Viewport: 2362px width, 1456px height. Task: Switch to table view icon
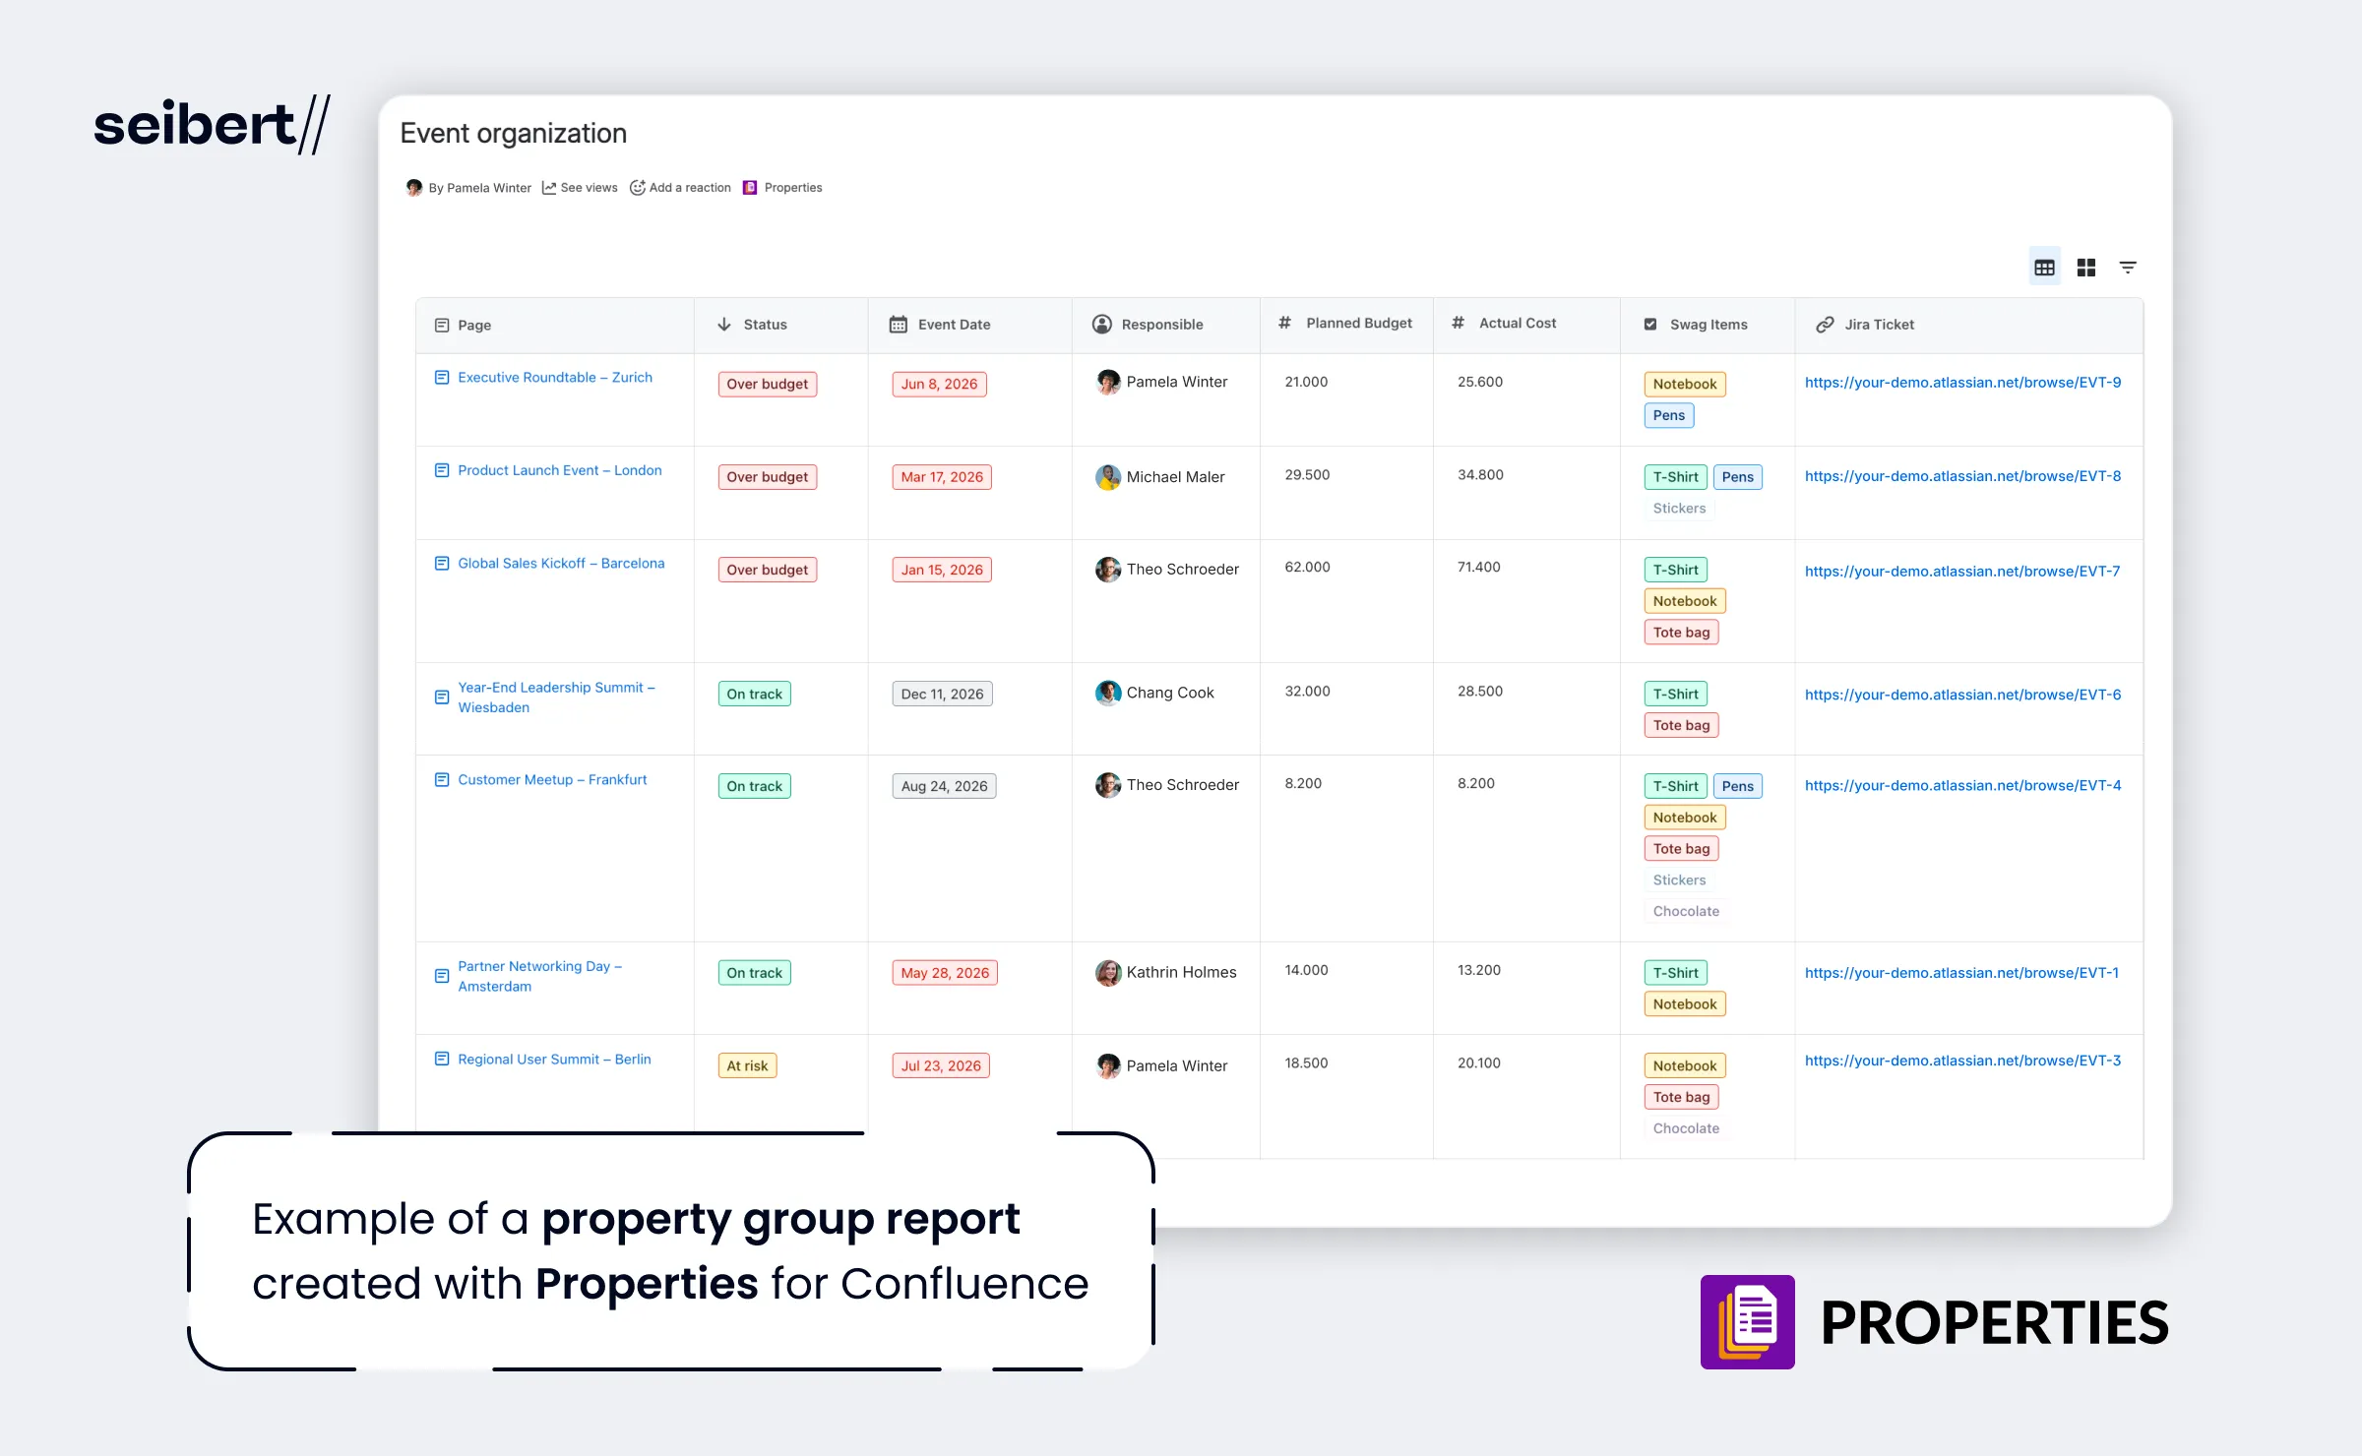pyautogui.click(x=2044, y=268)
